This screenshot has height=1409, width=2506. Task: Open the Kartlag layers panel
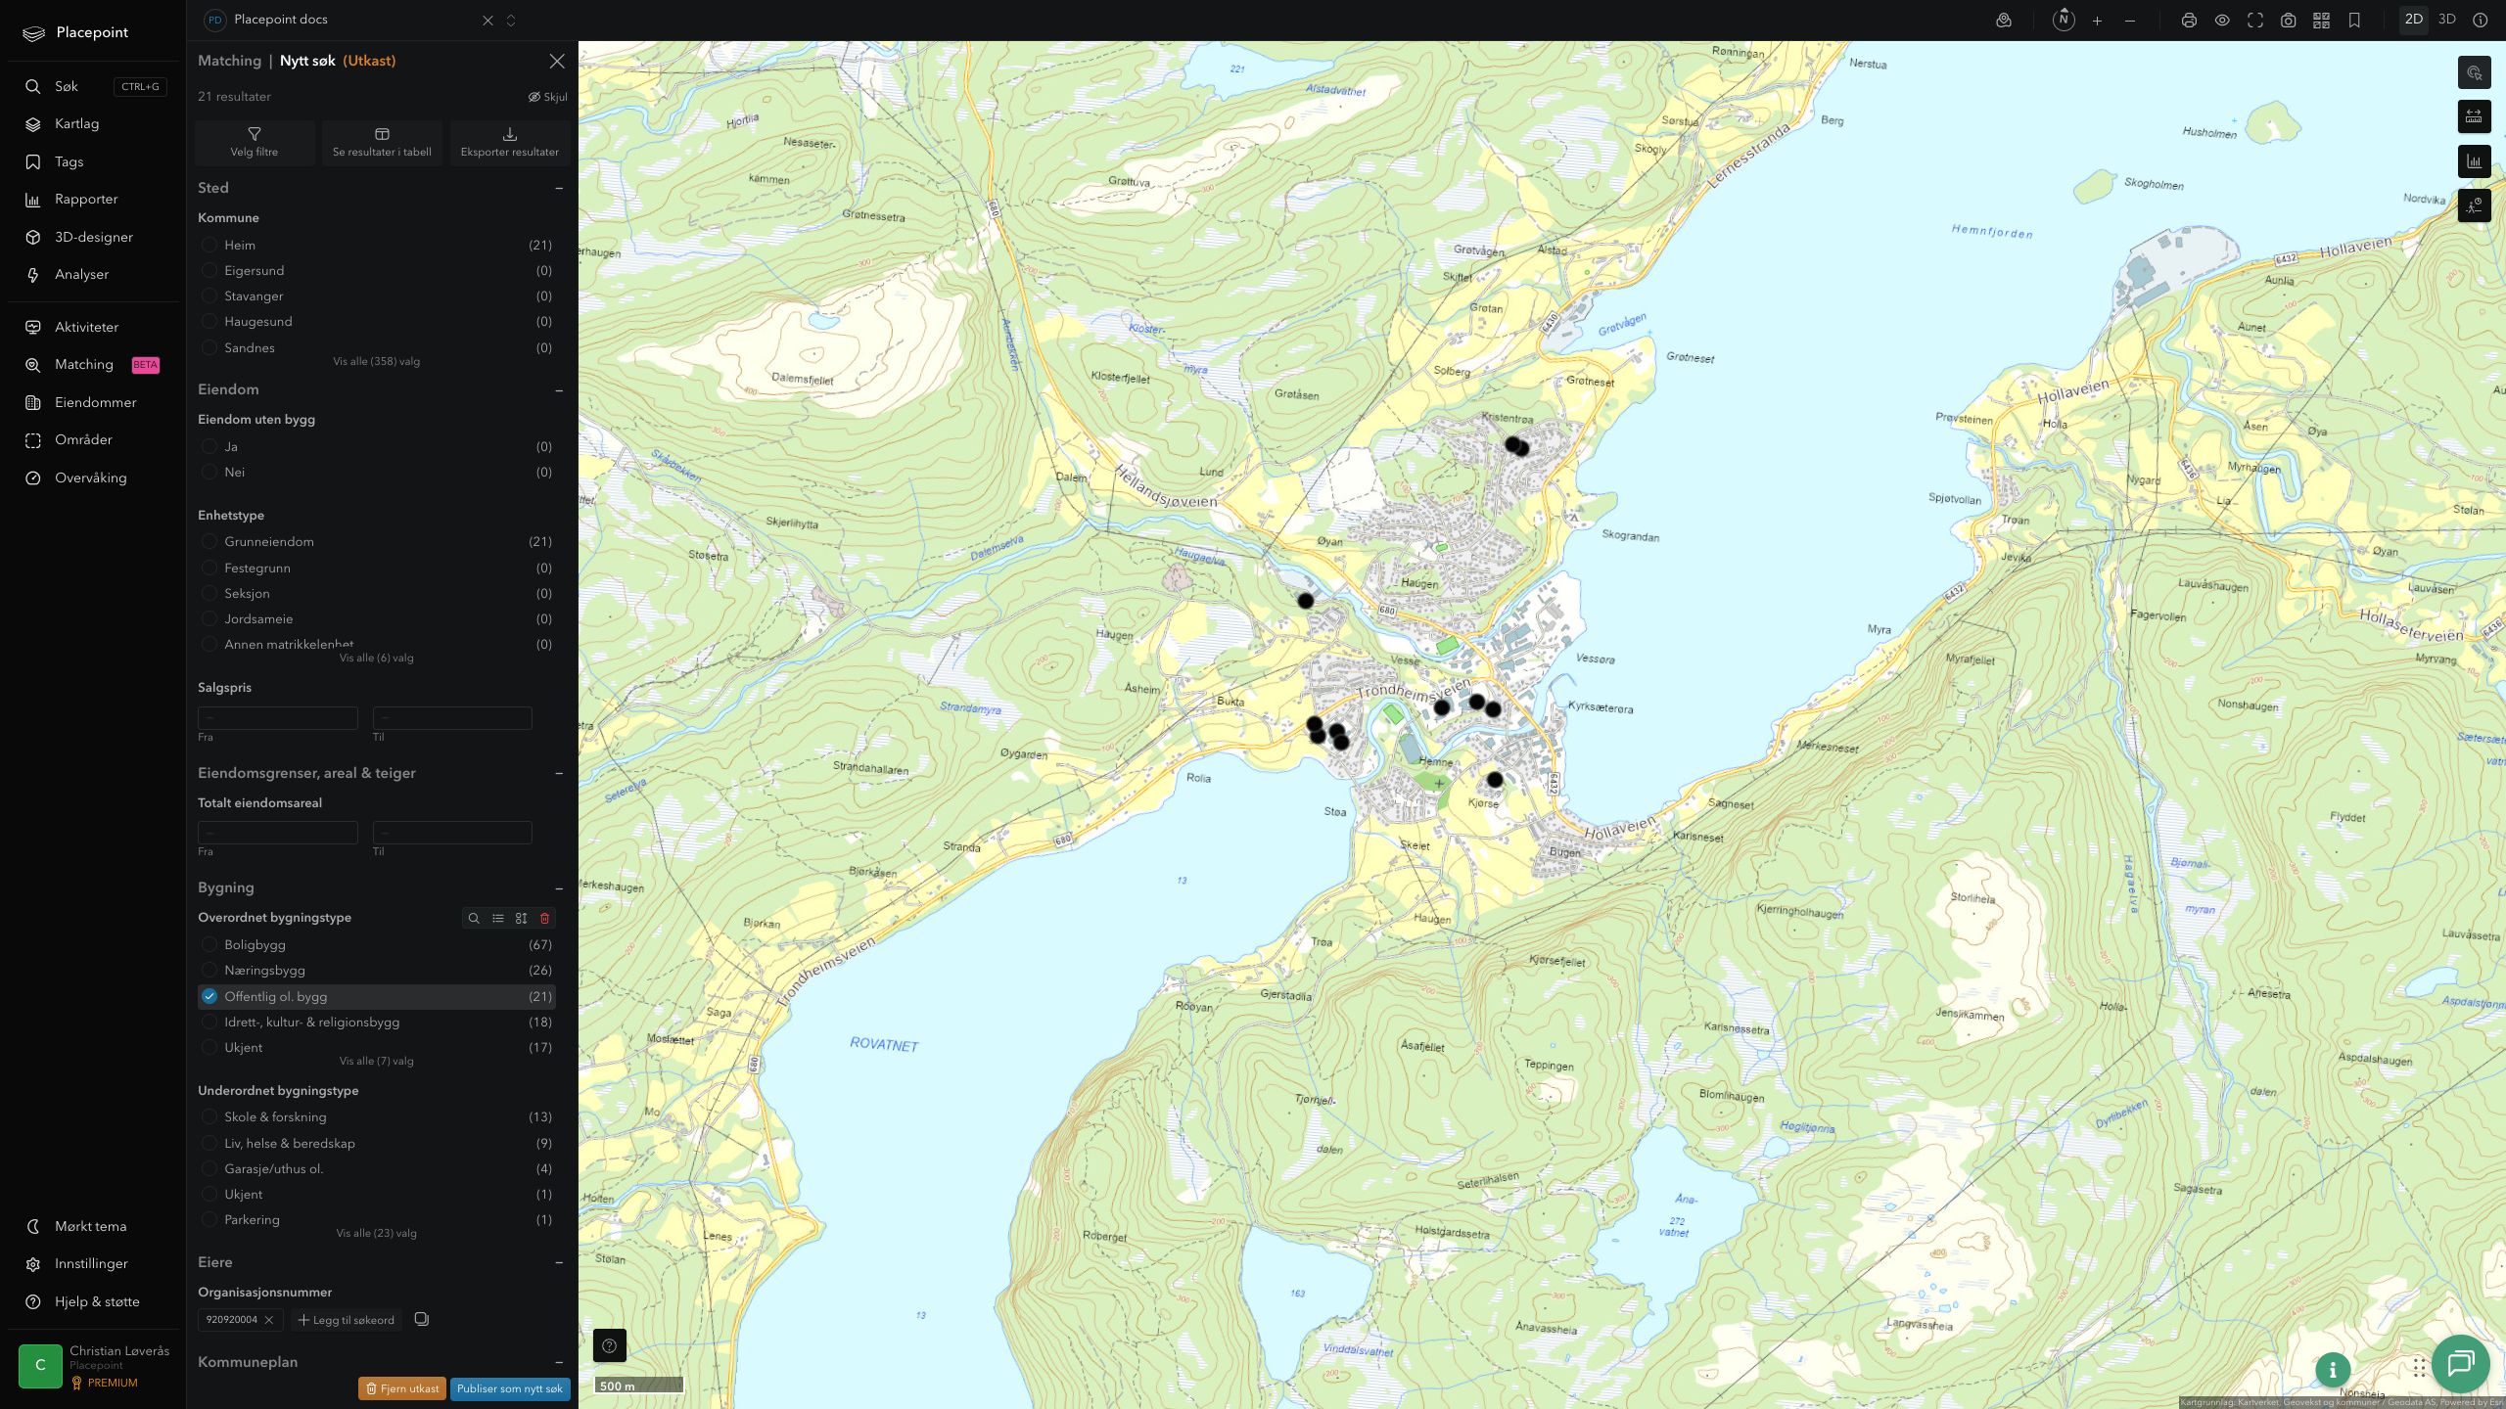pos(76,124)
